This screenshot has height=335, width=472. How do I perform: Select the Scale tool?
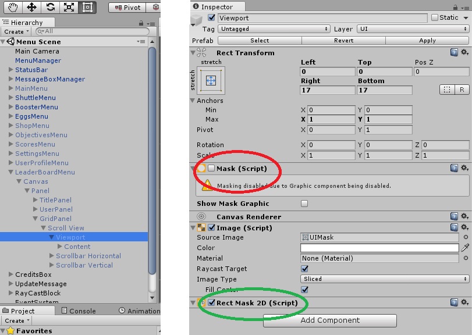(69, 7)
